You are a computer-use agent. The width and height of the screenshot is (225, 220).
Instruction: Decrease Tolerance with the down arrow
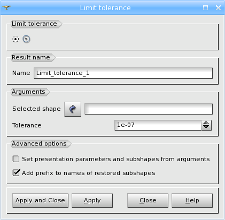pyautogui.click(x=206, y=127)
